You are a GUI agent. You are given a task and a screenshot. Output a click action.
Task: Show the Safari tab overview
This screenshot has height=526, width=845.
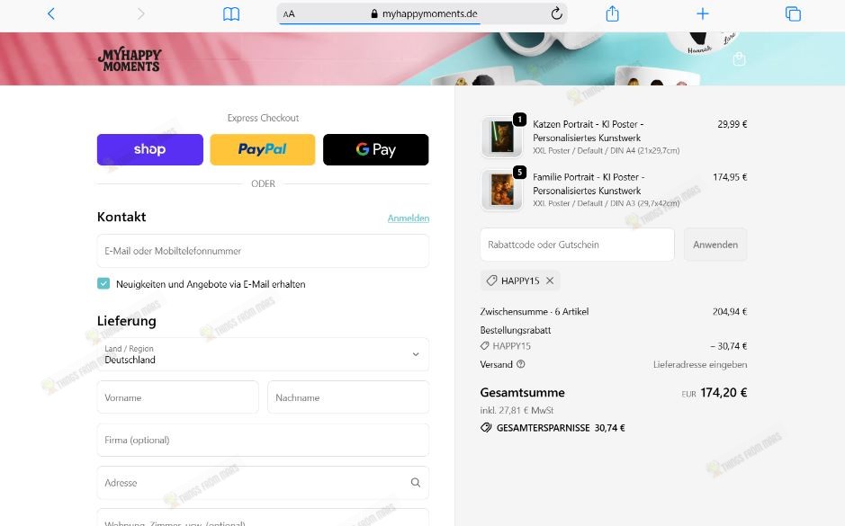click(x=792, y=13)
